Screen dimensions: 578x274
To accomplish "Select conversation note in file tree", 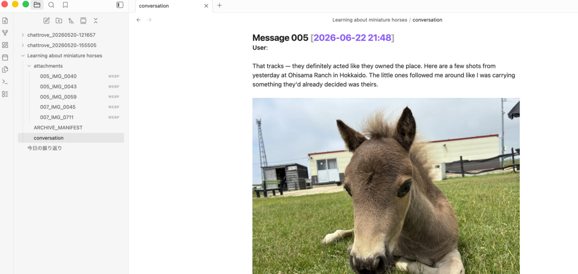I will tap(71, 138).
